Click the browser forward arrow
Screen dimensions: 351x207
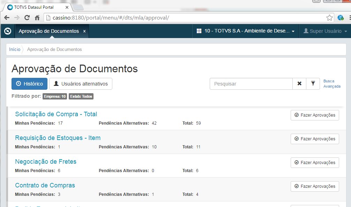click(x=17, y=18)
